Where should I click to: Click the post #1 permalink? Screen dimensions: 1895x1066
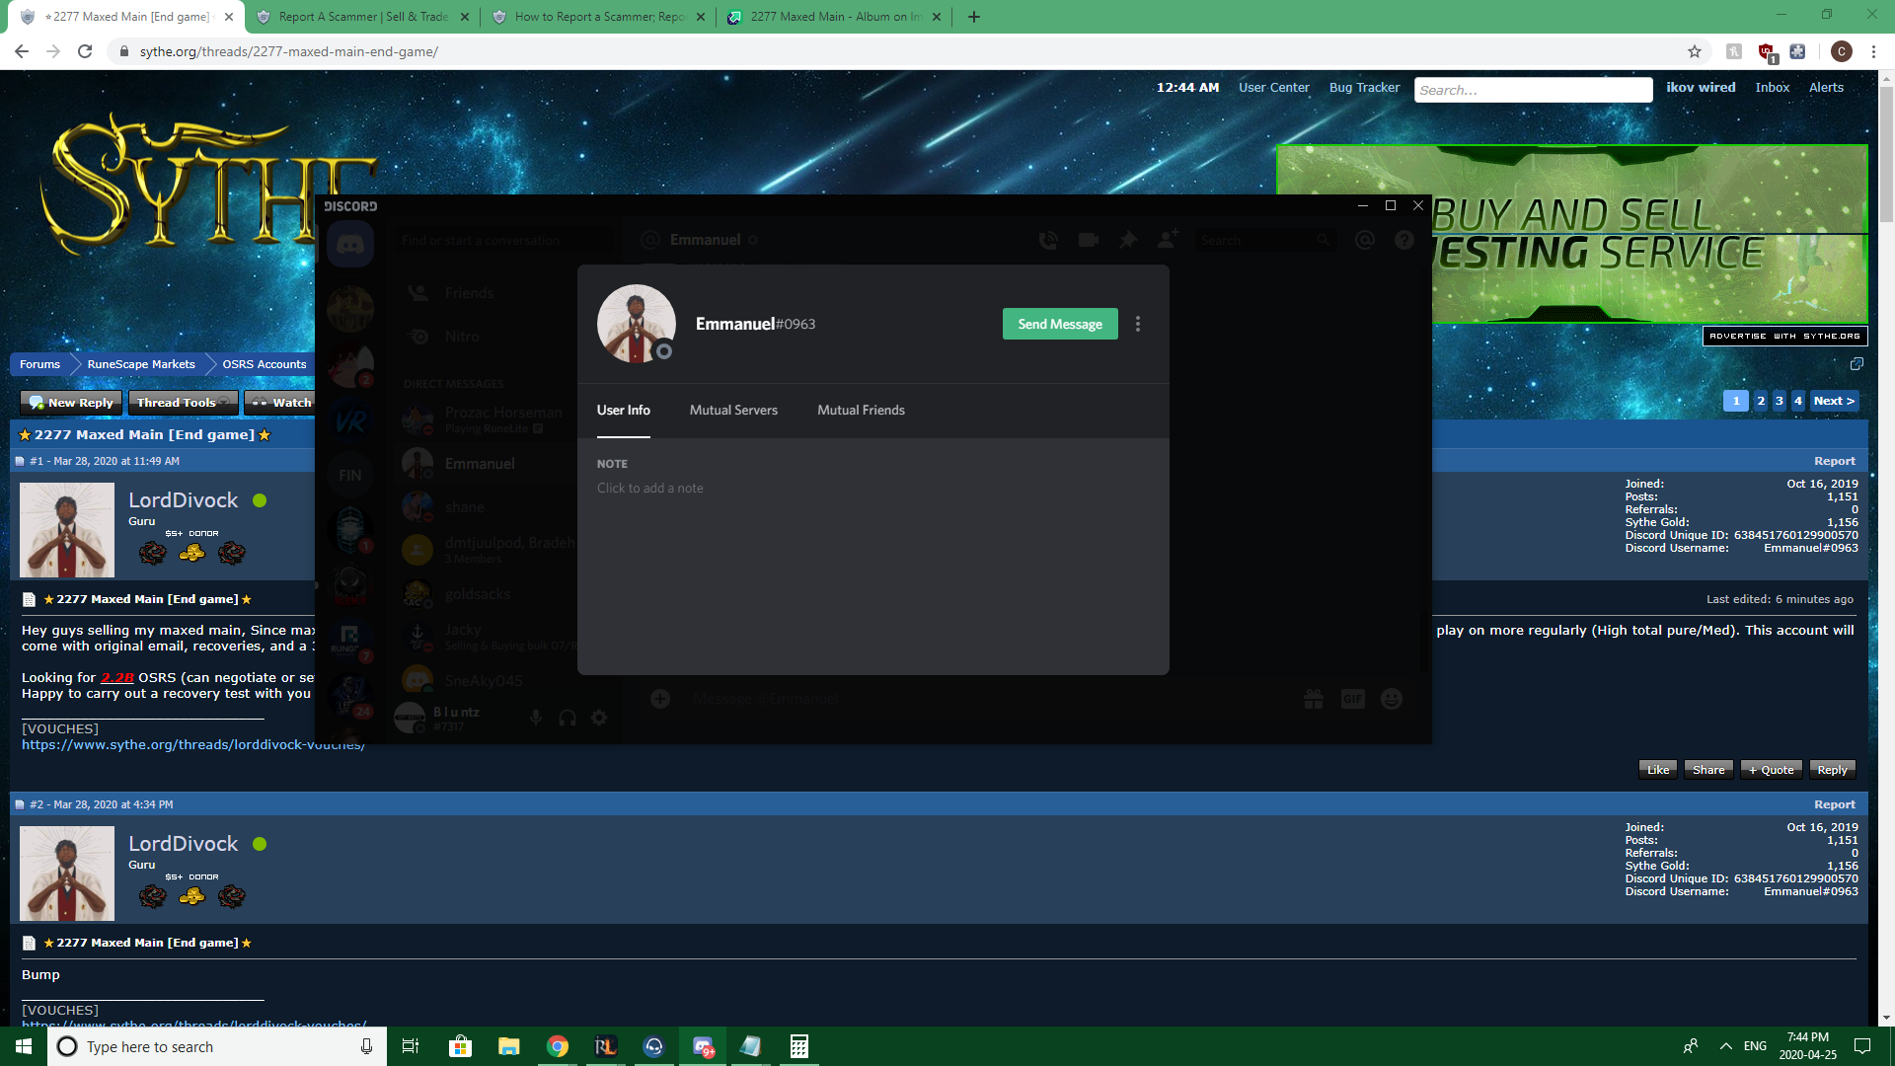pyautogui.click(x=36, y=461)
